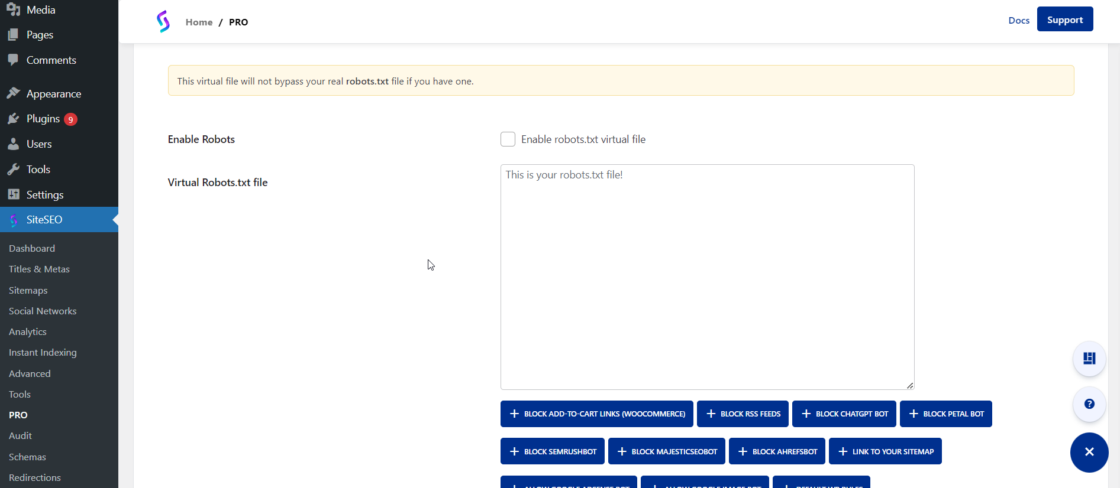Open Redirections submenu item
This screenshot has width=1120, height=488.
point(34,477)
